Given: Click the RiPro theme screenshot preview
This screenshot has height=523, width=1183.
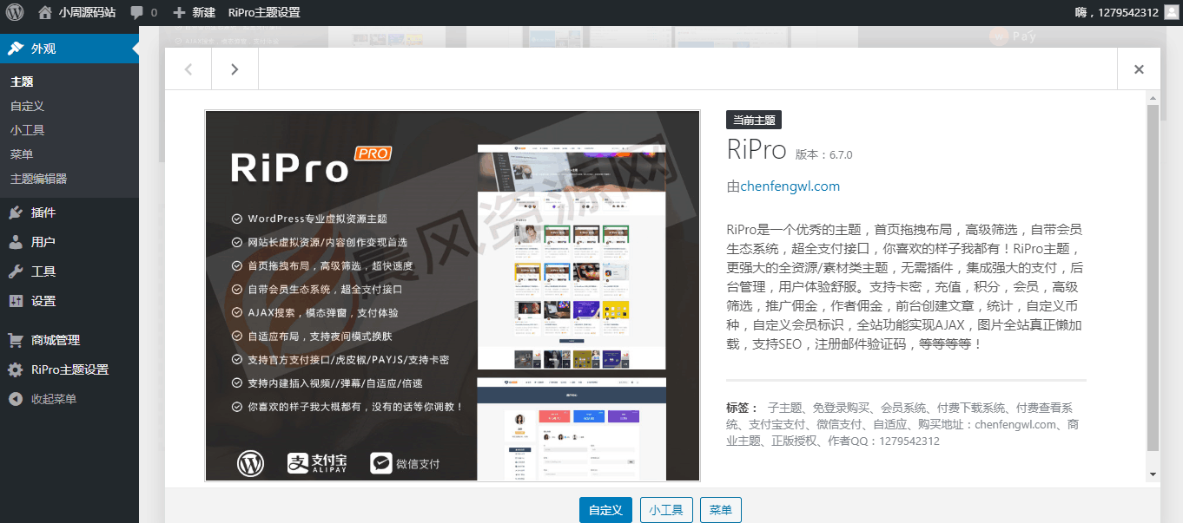Looking at the screenshot, I should click(452, 295).
